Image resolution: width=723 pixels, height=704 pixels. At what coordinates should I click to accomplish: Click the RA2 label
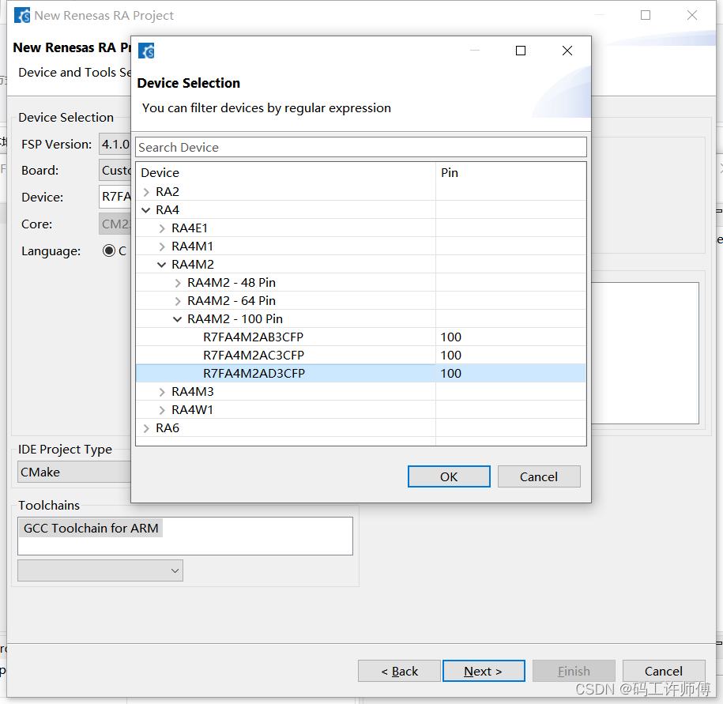[x=168, y=191]
